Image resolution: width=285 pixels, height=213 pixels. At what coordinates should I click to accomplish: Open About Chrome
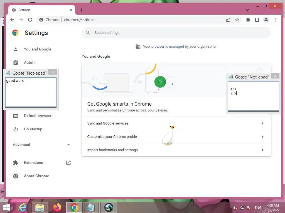[x=36, y=176]
